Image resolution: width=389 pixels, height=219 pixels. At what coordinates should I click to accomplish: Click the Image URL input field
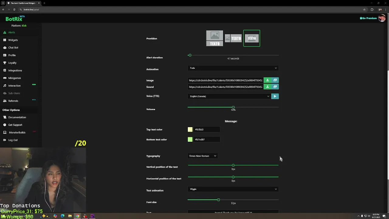click(x=225, y=80)
